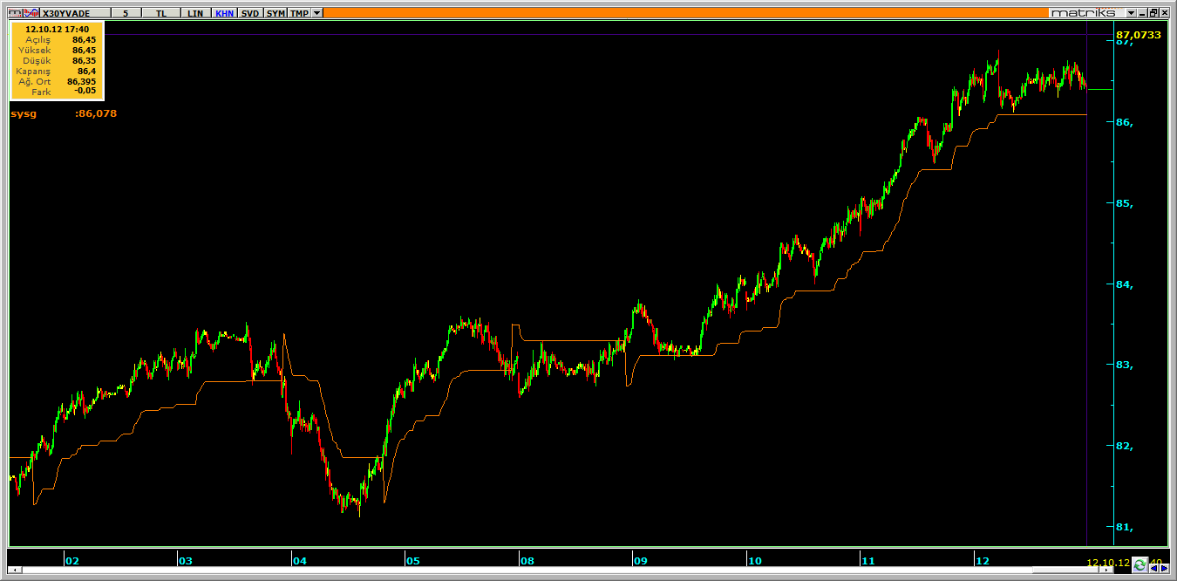1177x581 pixels.
Task: Click the 86, price axis label
Action: (1125, 122)
